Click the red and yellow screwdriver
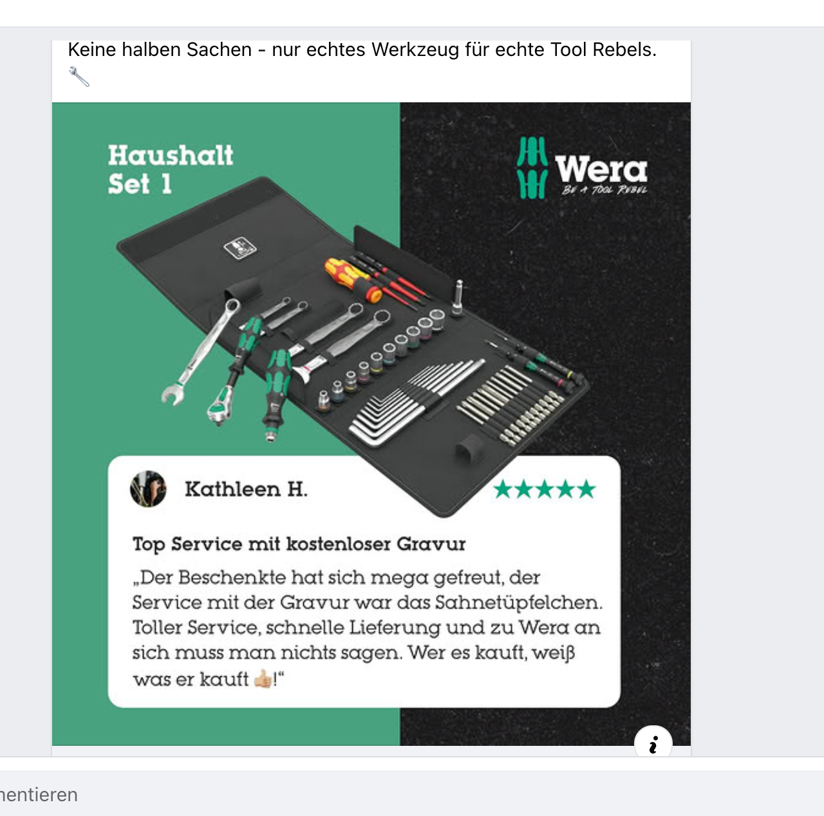The height and width of the screenshot is (816, 824). click(353, 279)
